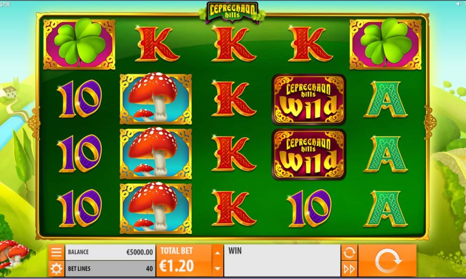The width and height of the screenshot is (466, 279).
Task: Click the bottom mushroom symbol in second reel
Action: pos(156,208)
